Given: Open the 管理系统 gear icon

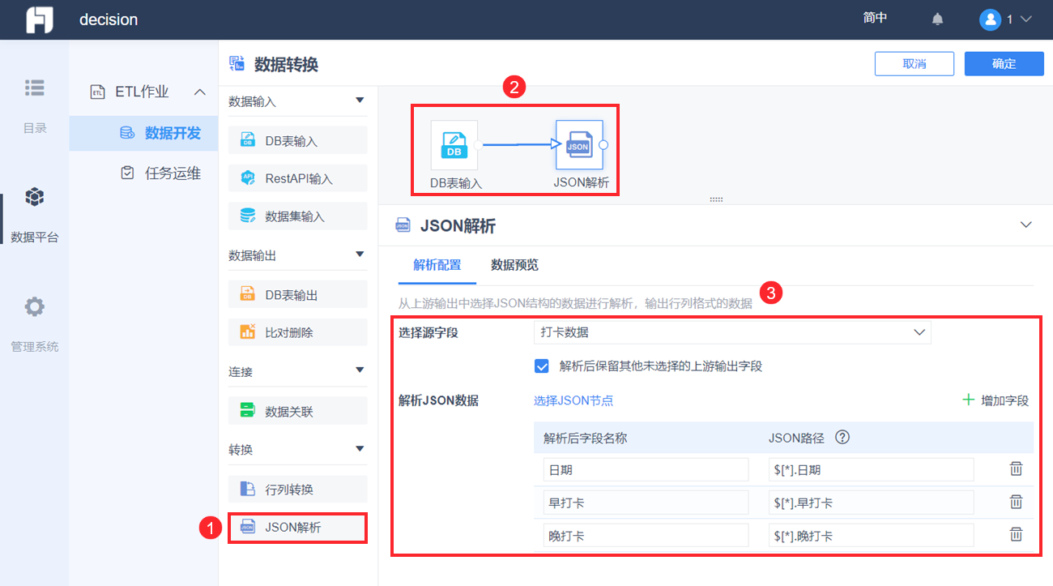Looking at the screenshot, I should [x=35, y=306].
